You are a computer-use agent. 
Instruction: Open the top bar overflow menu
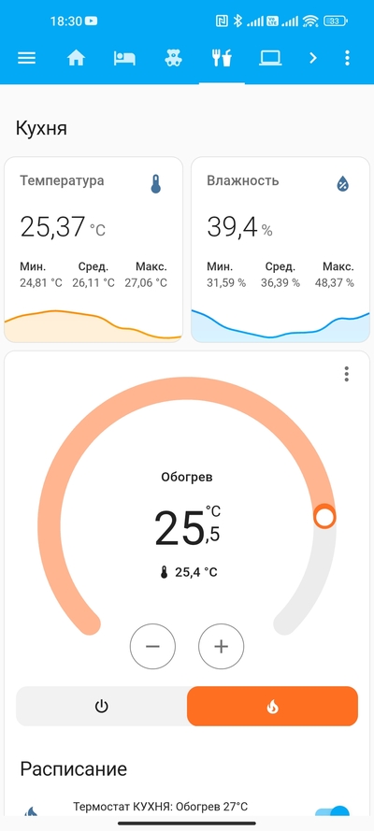(347, 58)
